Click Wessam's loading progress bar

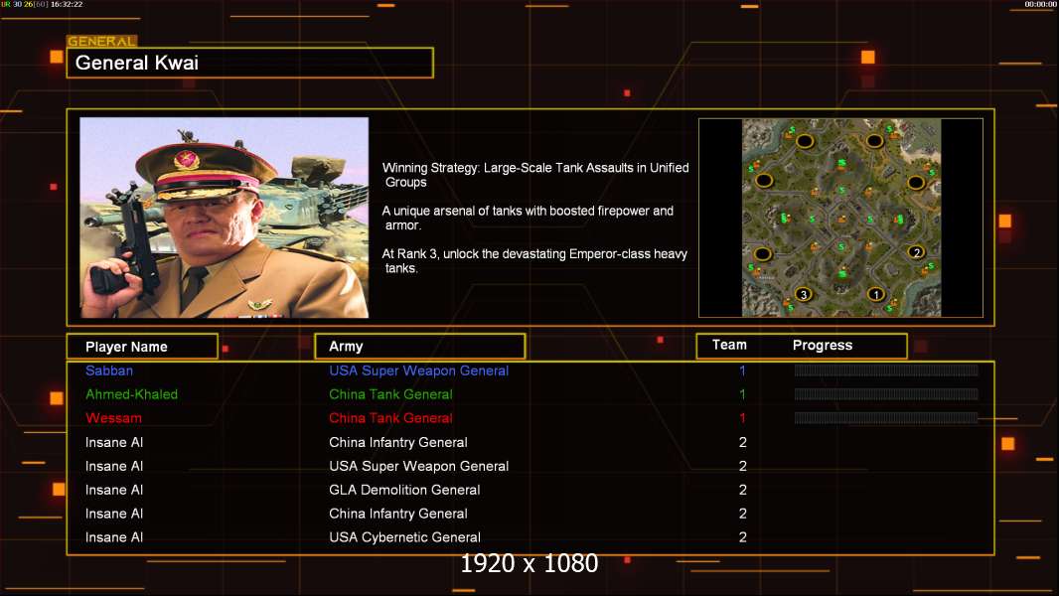coord(886,418)
